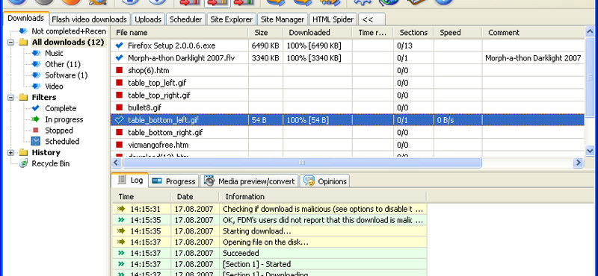Show the In progress filter
The width and height of the screenshot is (598, 276).
point(64,119)
